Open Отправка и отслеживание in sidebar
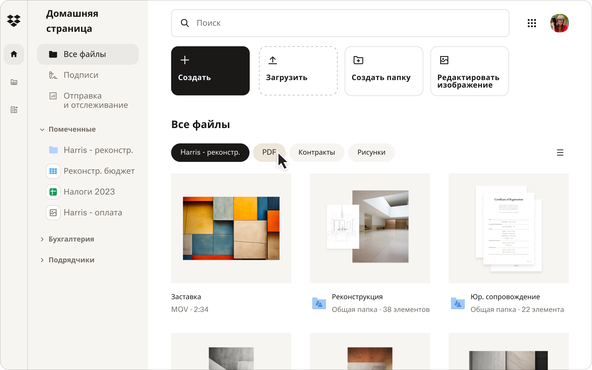This screenshot has width=592, height=370. click(88, 101)
